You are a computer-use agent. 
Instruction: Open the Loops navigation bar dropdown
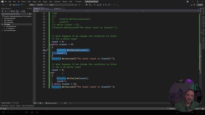(x=61, y=11)
